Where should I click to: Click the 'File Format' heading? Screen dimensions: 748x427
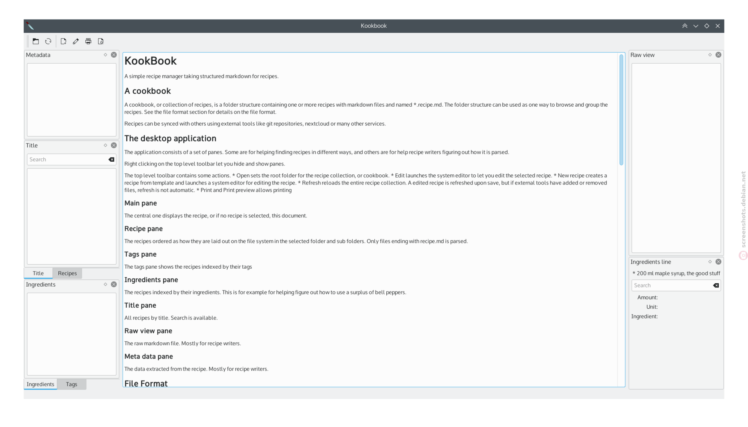point(146,383)
